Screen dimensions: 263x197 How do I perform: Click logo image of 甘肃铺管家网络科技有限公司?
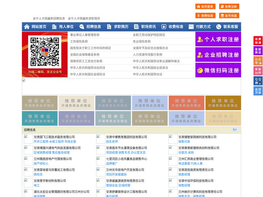173,139
